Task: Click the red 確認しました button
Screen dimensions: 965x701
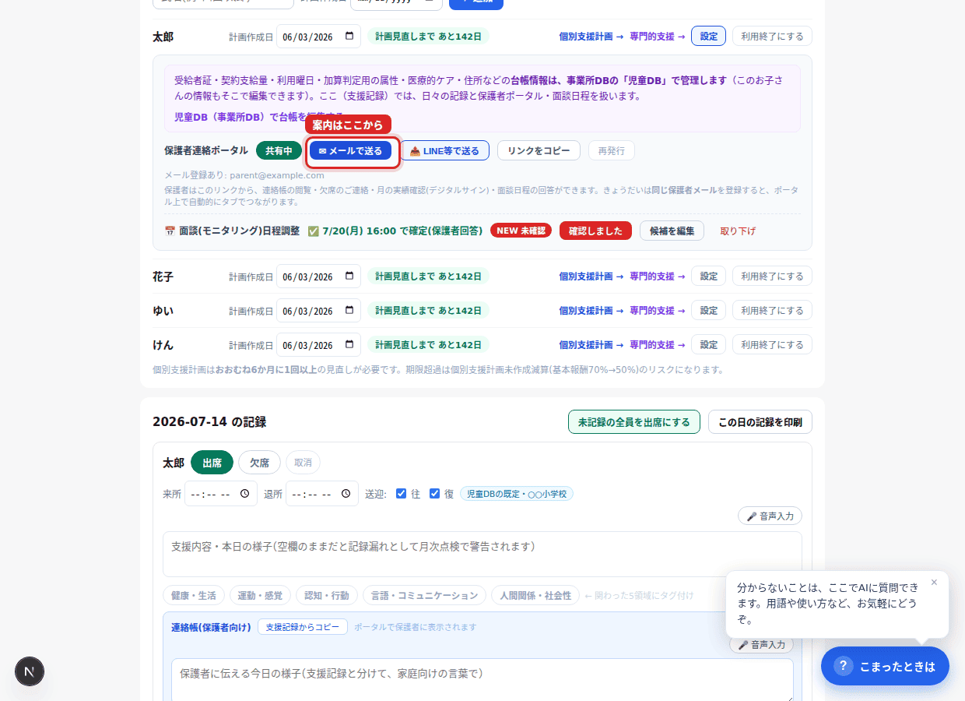Action: pos(595,231)
